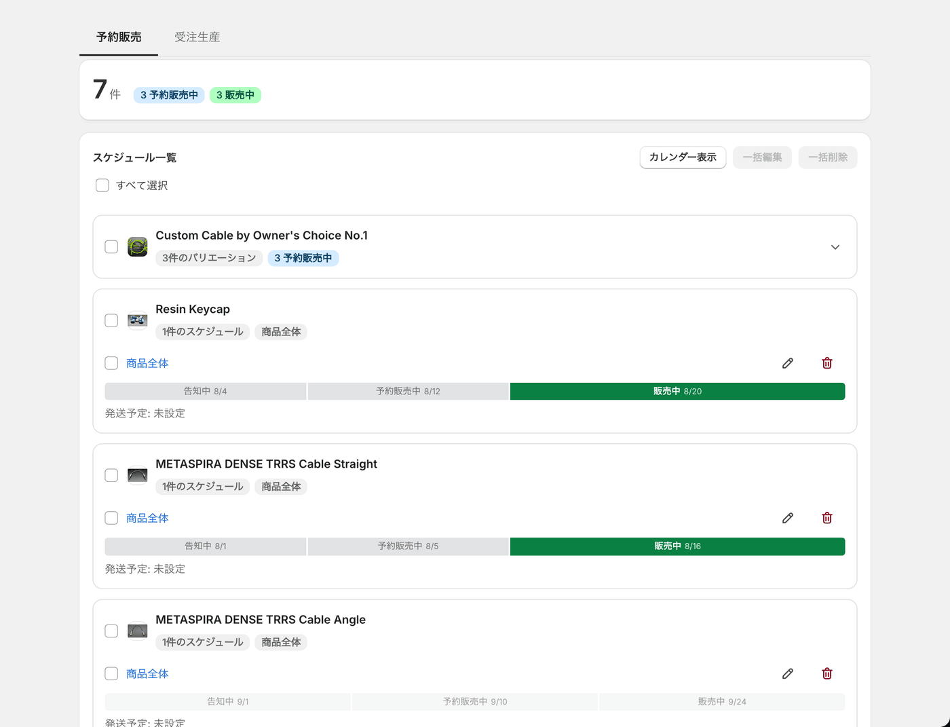This screenshot has height=727, width=950.
Task: Click the 一括削除 button
Action: [x=828, y=157]
